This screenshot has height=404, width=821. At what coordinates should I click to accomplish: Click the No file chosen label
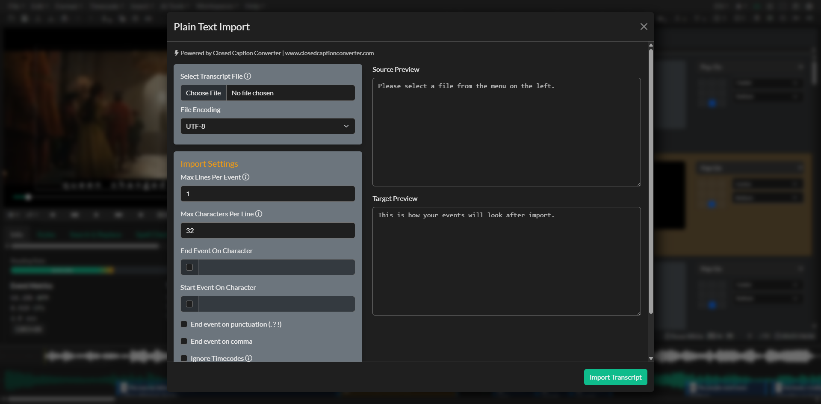pyautogui.click(x=253, y=93)
